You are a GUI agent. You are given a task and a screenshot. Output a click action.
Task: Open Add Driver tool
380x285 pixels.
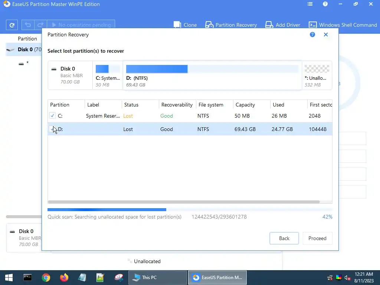click(282, 25)
